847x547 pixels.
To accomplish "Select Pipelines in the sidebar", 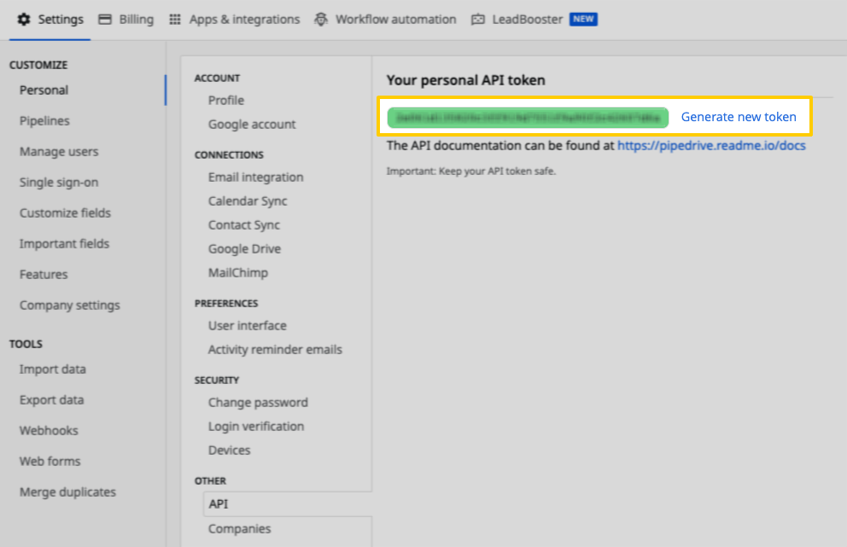I will coord(44,120).
